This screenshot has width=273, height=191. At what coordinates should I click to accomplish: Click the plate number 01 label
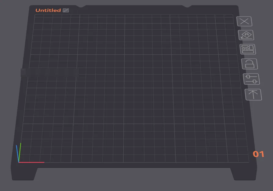pyautogui.click(x=258, y=154)
